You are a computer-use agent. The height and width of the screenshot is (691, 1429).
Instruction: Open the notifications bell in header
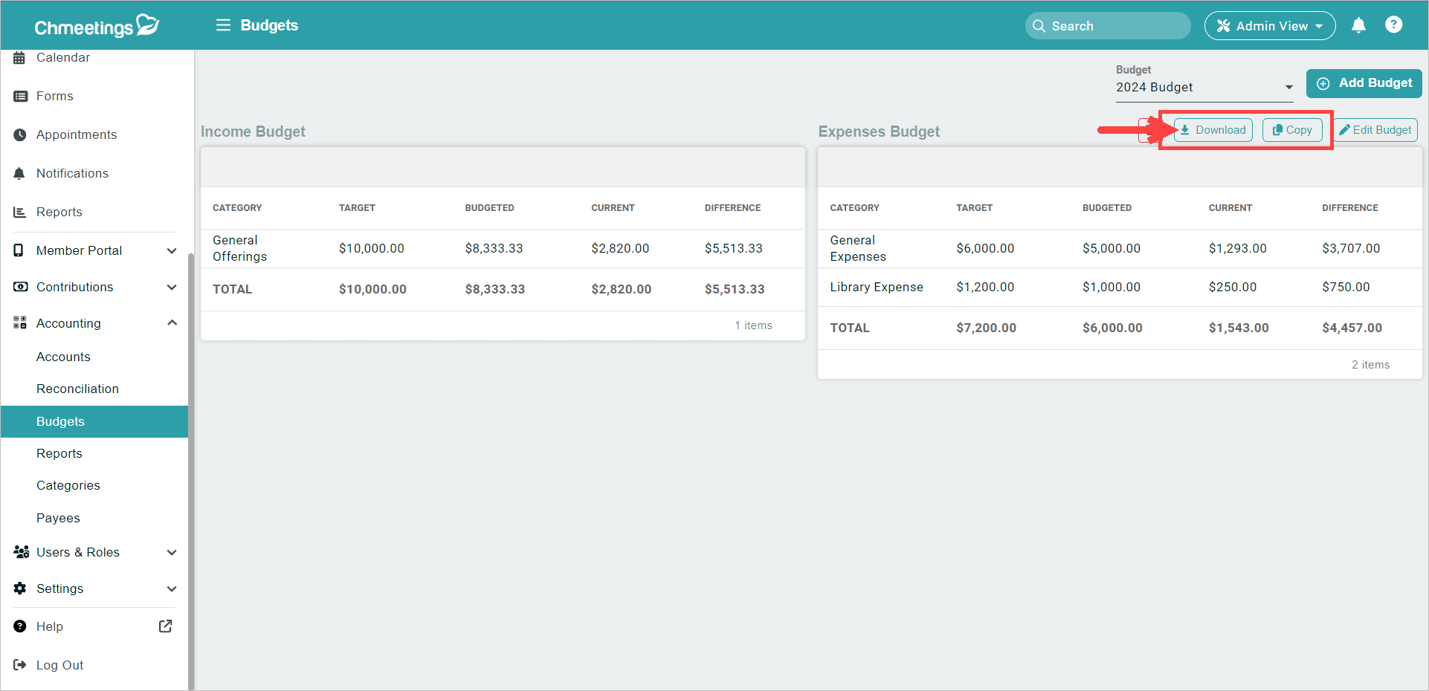(1358, 25)
